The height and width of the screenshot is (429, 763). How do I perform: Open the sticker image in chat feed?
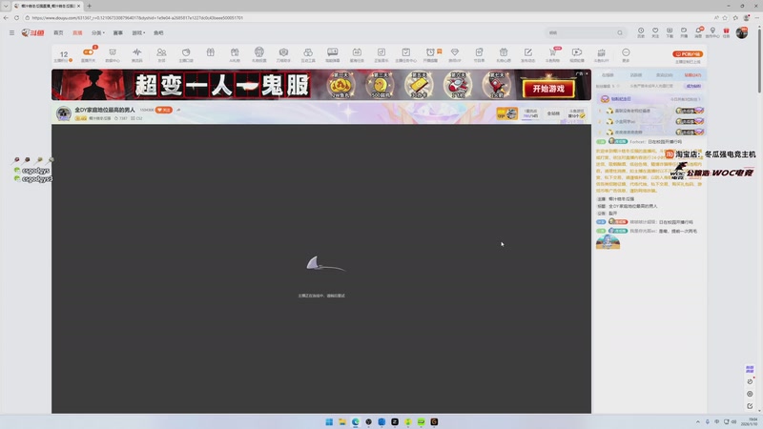tap(608, 242)
